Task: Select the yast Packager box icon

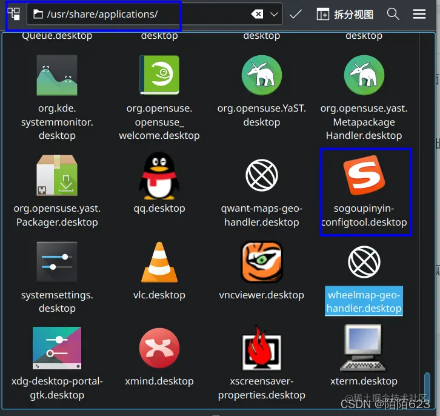Action: point(57,175)
